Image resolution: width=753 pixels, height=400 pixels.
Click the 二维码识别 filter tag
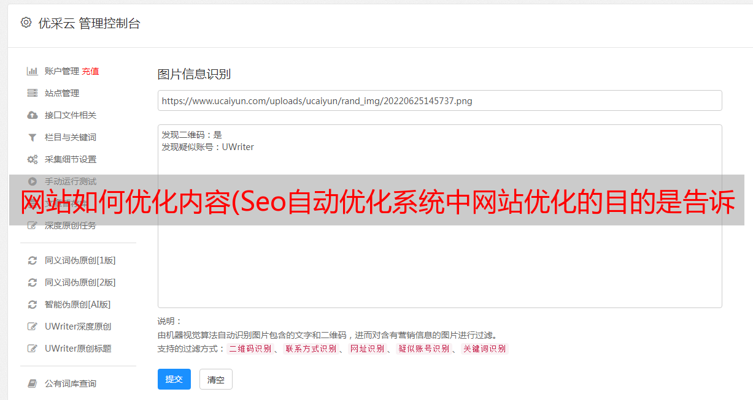coord(250,349)
